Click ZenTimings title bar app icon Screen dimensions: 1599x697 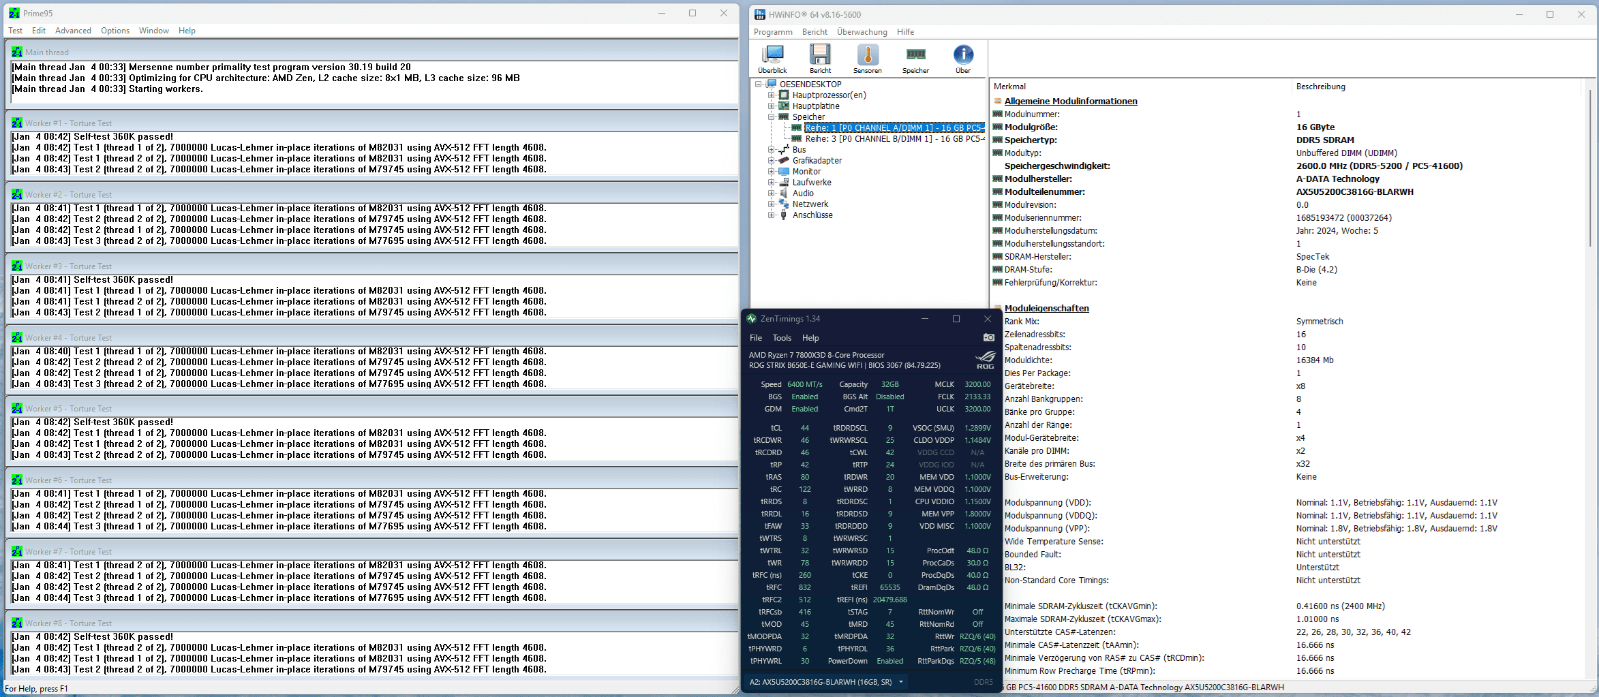pos(752,319)
